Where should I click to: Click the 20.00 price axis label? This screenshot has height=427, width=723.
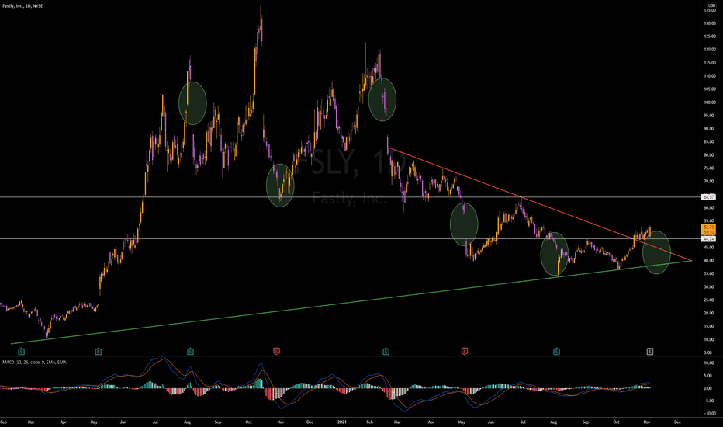(710, 314)
